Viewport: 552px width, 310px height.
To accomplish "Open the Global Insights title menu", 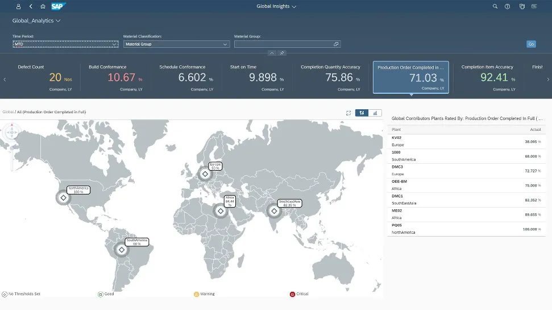I will (x=277, y=7).
